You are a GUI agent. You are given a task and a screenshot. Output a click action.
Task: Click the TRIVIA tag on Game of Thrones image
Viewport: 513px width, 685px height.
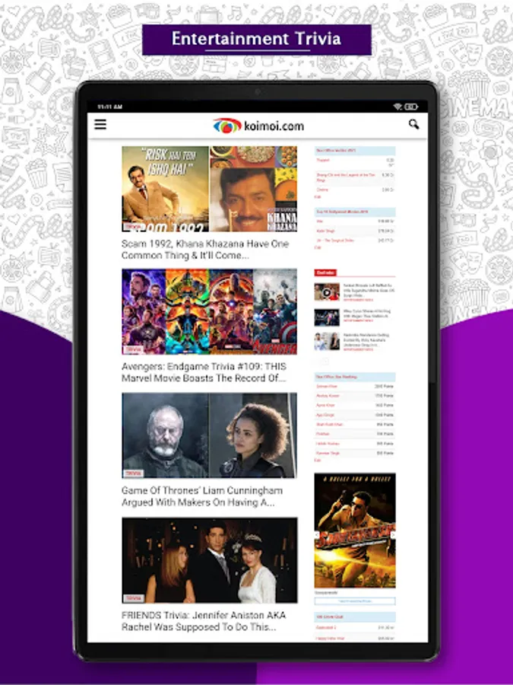pos(133,473)
